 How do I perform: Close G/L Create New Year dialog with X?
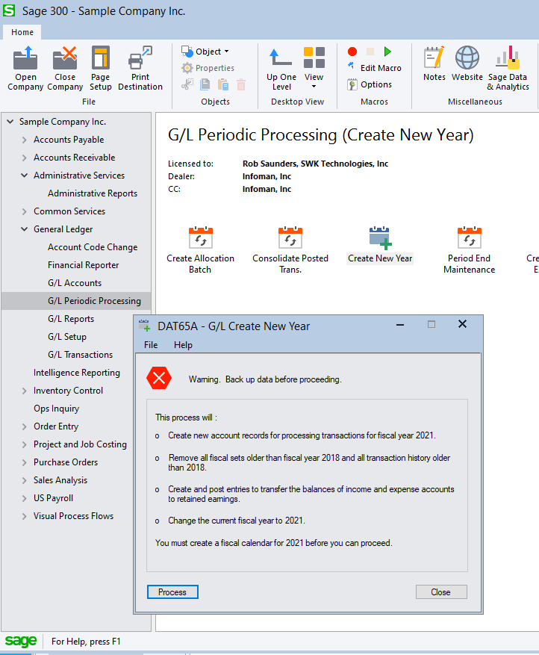pyautogui.click(x=462, y=324)
